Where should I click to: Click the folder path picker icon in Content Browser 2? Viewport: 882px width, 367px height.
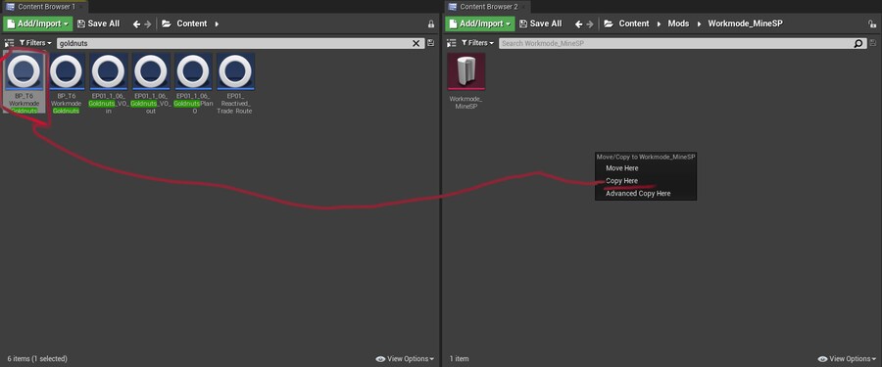[x=609, y=23]
